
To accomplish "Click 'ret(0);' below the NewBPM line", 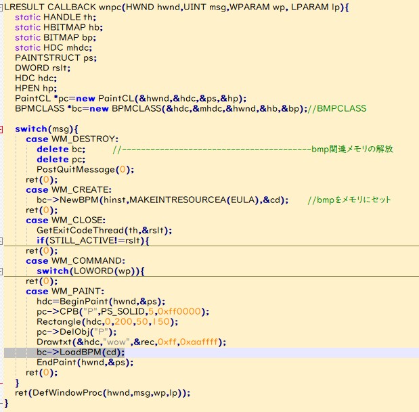I will (x=42, y=210).
